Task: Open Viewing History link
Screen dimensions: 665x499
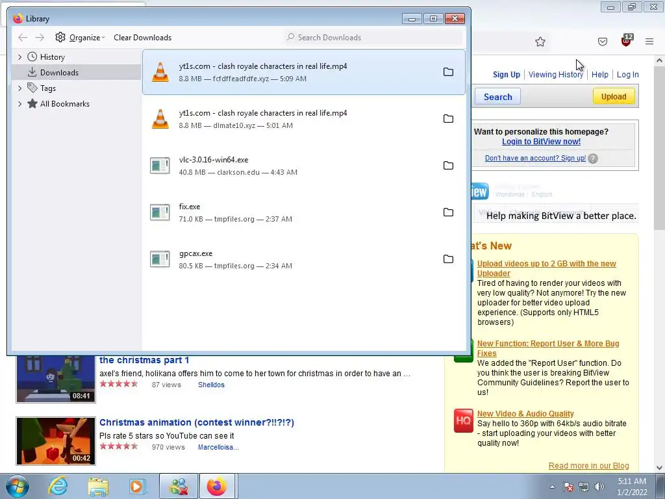Action: click(x=556, y=74)
